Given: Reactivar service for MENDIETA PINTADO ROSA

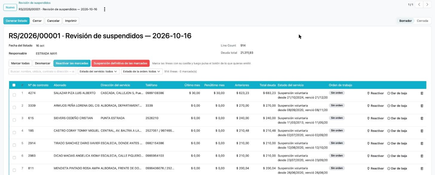Looking at the screenshot, I should click(375, 169).
